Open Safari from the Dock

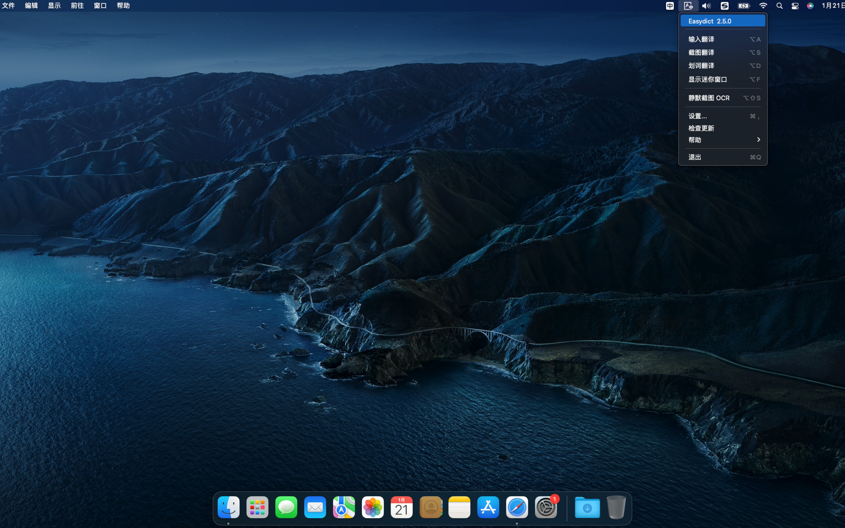[x=517, y=508]
